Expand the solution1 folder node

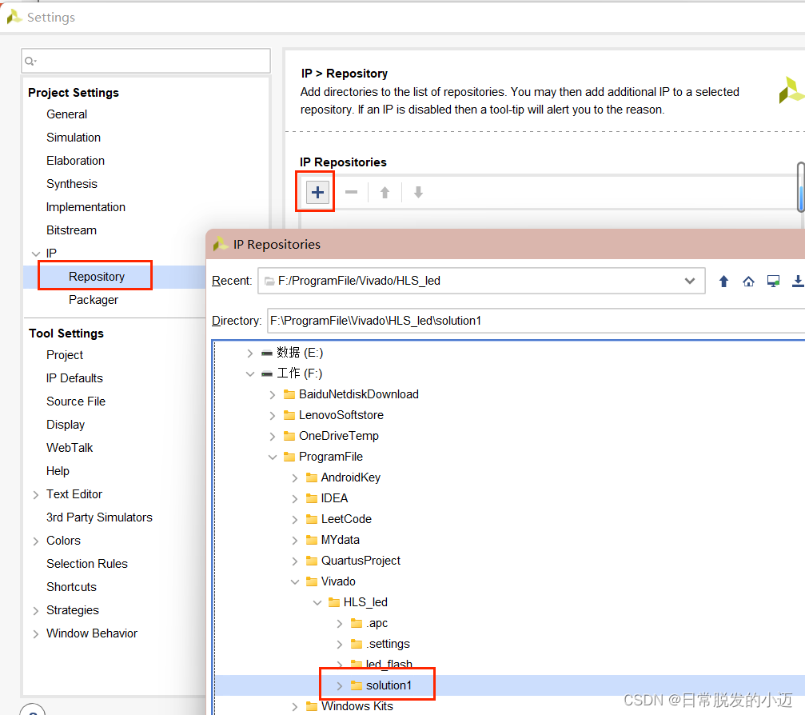point(340,685)
